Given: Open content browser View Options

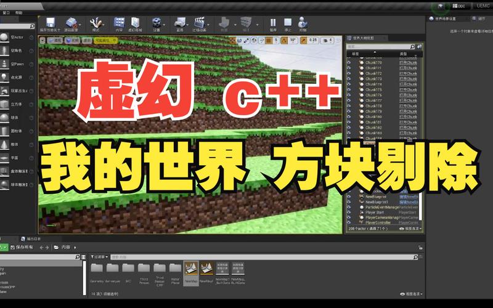Looking at the screenshot, I should pos(411,294).
